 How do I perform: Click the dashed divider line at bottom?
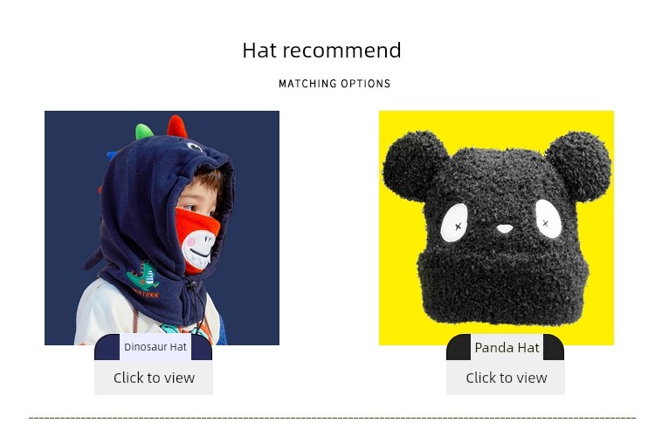[x=332, y=417]
